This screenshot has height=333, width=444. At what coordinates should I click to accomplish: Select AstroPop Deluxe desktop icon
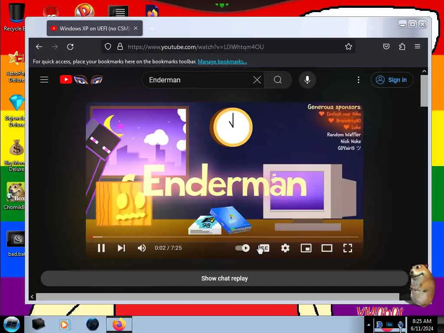coord(15,66)
